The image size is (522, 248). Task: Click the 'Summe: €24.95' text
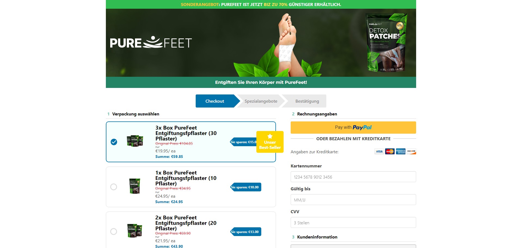pyautogui.click(x=169, y=202)
